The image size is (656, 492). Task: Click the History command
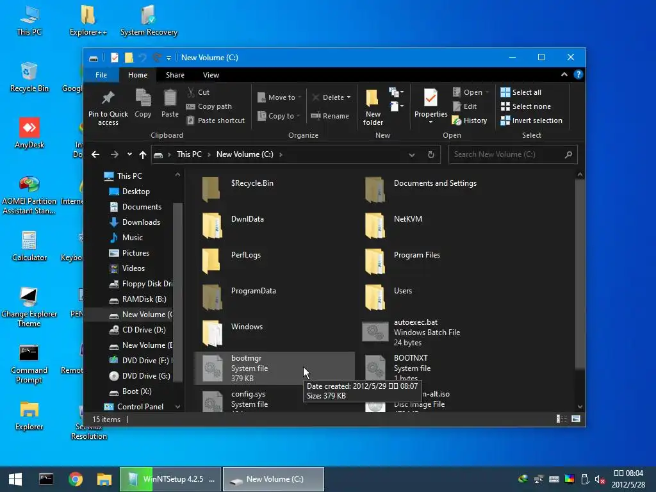click(x=470, y=120)
